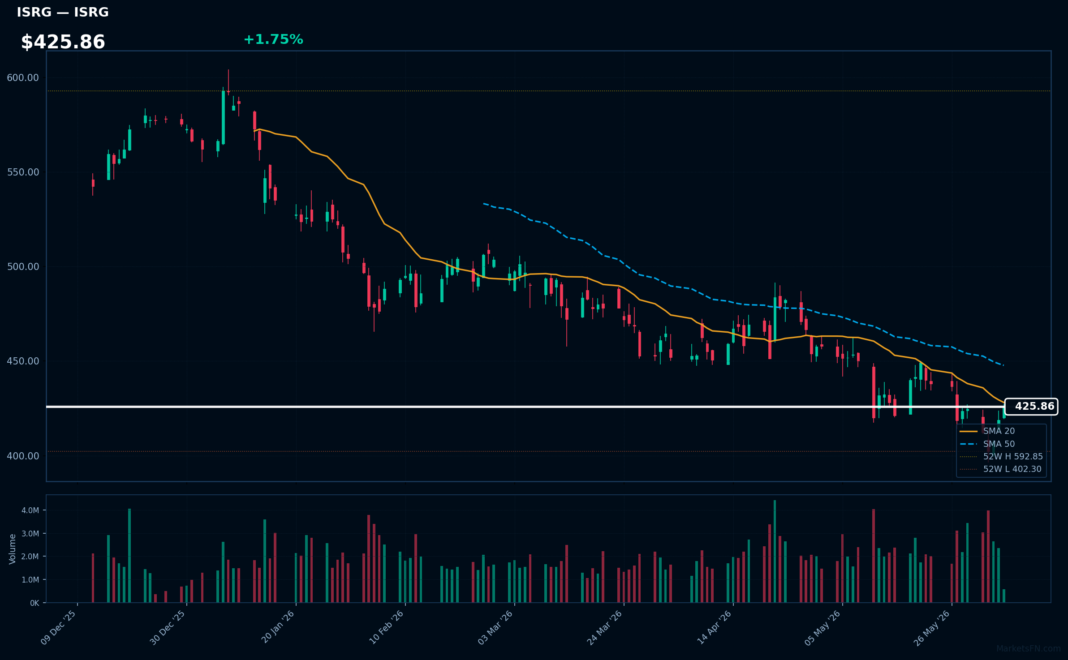Click the tall green candle peaking near 593
The width and height of the screenshot is (1068, 660).
[223, 117]
